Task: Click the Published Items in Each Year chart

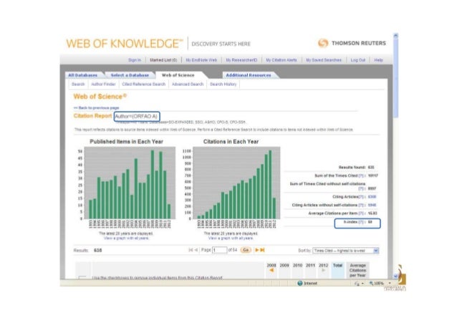Action: pyautogui.click(x=126, y=185)
